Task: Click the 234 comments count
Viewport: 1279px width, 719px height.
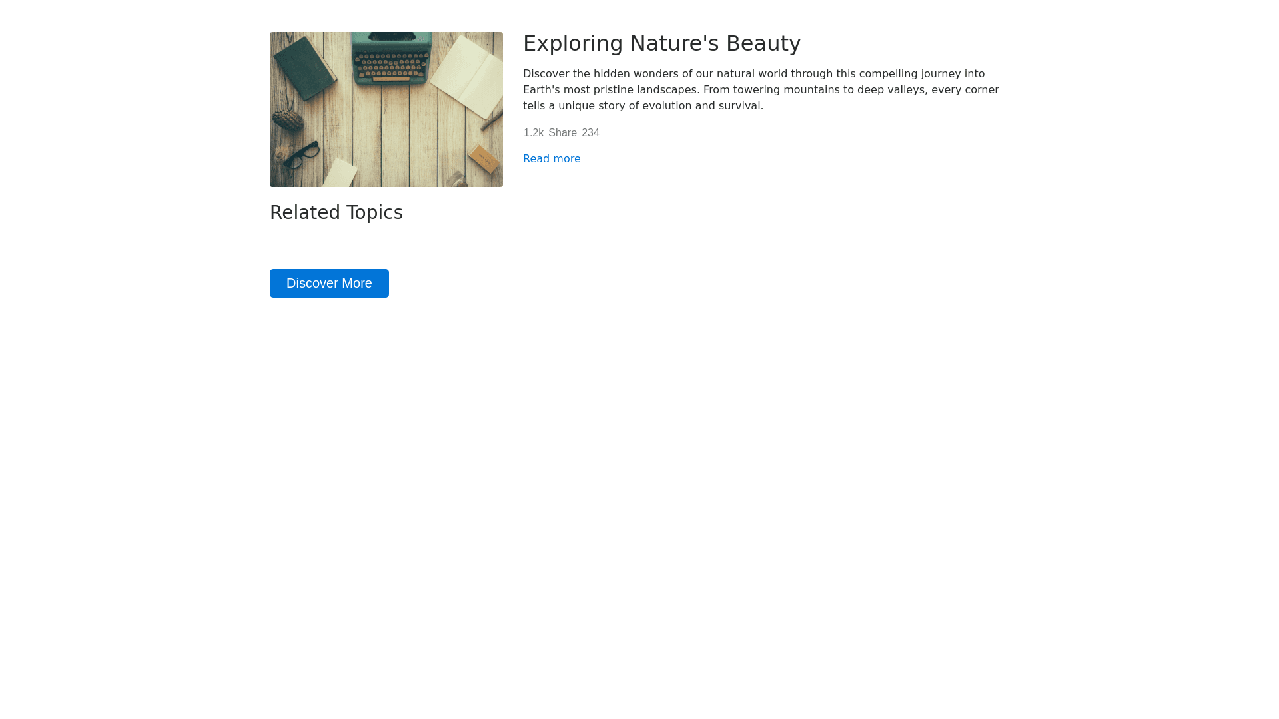Action: click(590, 133)
